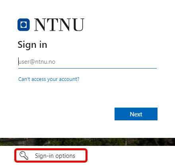Open the Can't access your account? link
Screen dimensions: 175x165
tap(49, 79)
